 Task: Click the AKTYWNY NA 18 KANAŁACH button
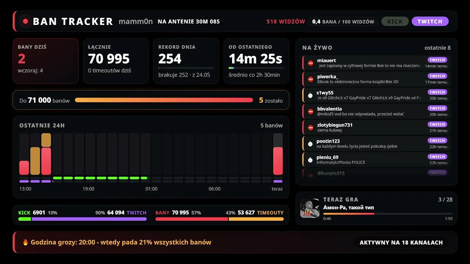click(x=401, y=242)
